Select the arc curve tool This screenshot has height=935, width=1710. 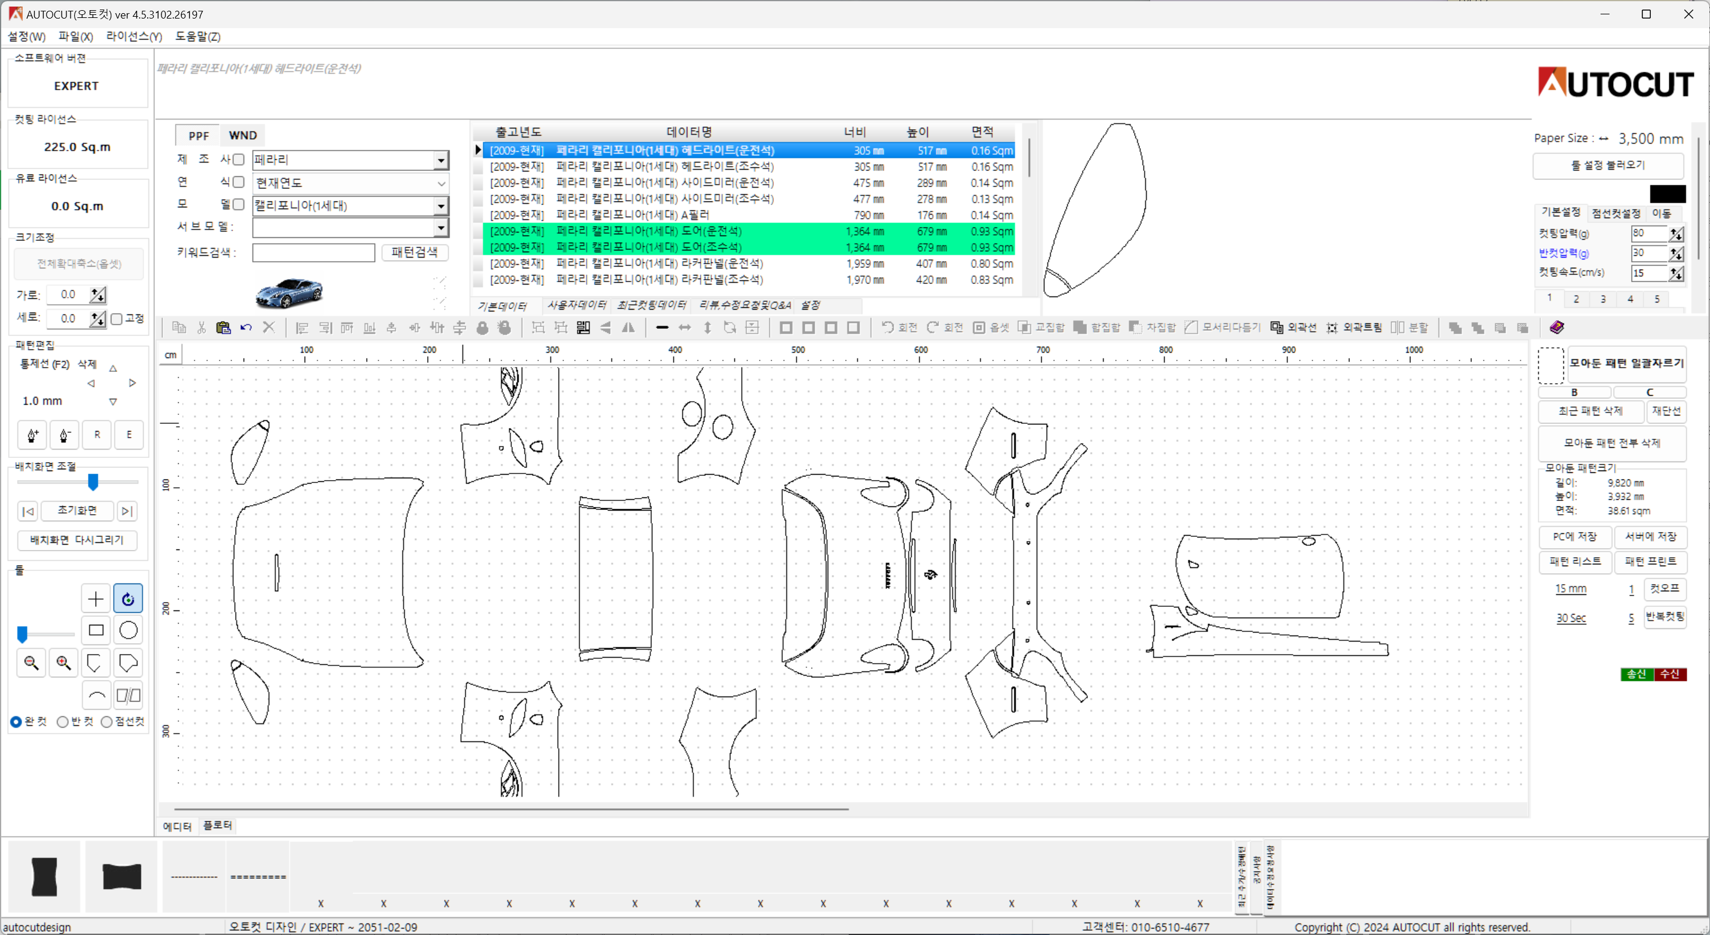coord(96,695)
